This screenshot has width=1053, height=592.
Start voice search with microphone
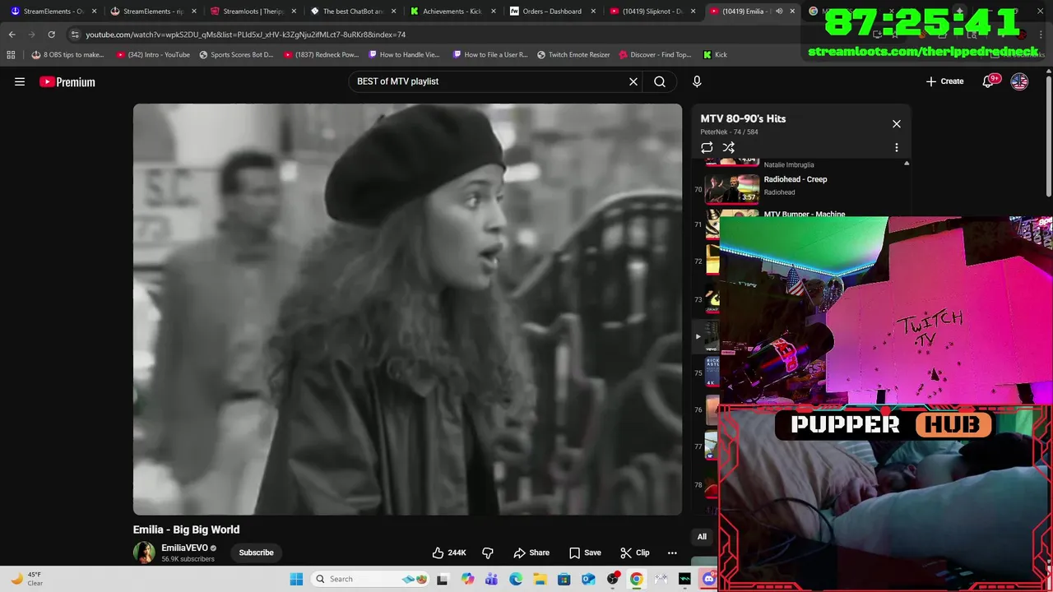[x=697, y=81]
